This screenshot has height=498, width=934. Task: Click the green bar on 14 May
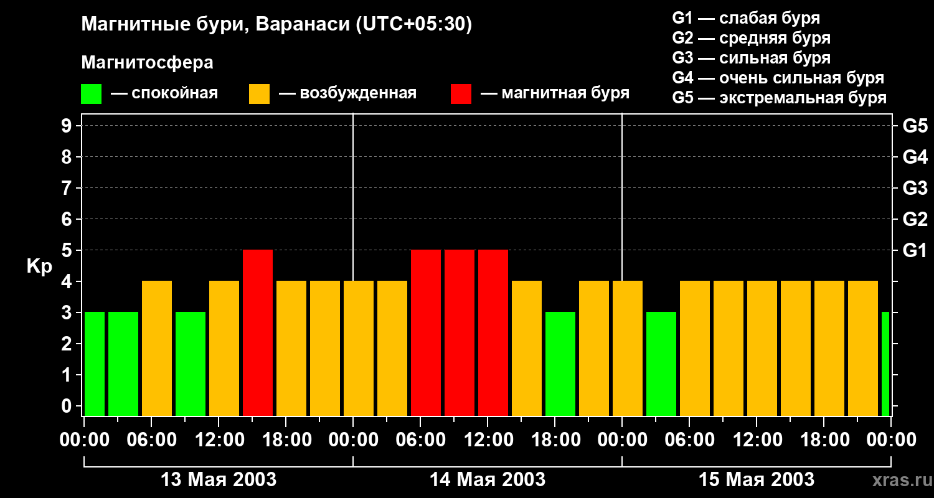(560, 364)
